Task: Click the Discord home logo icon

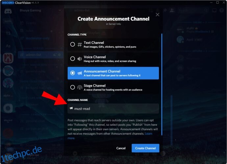Action: tap(8, 11)
